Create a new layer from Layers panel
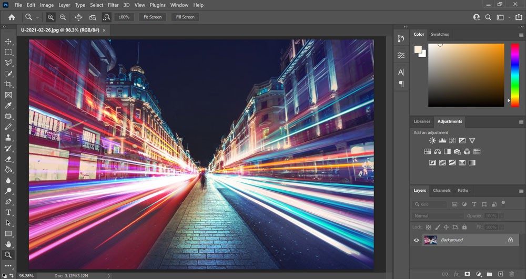Screen dimensions: 526x279 [500, 274]
